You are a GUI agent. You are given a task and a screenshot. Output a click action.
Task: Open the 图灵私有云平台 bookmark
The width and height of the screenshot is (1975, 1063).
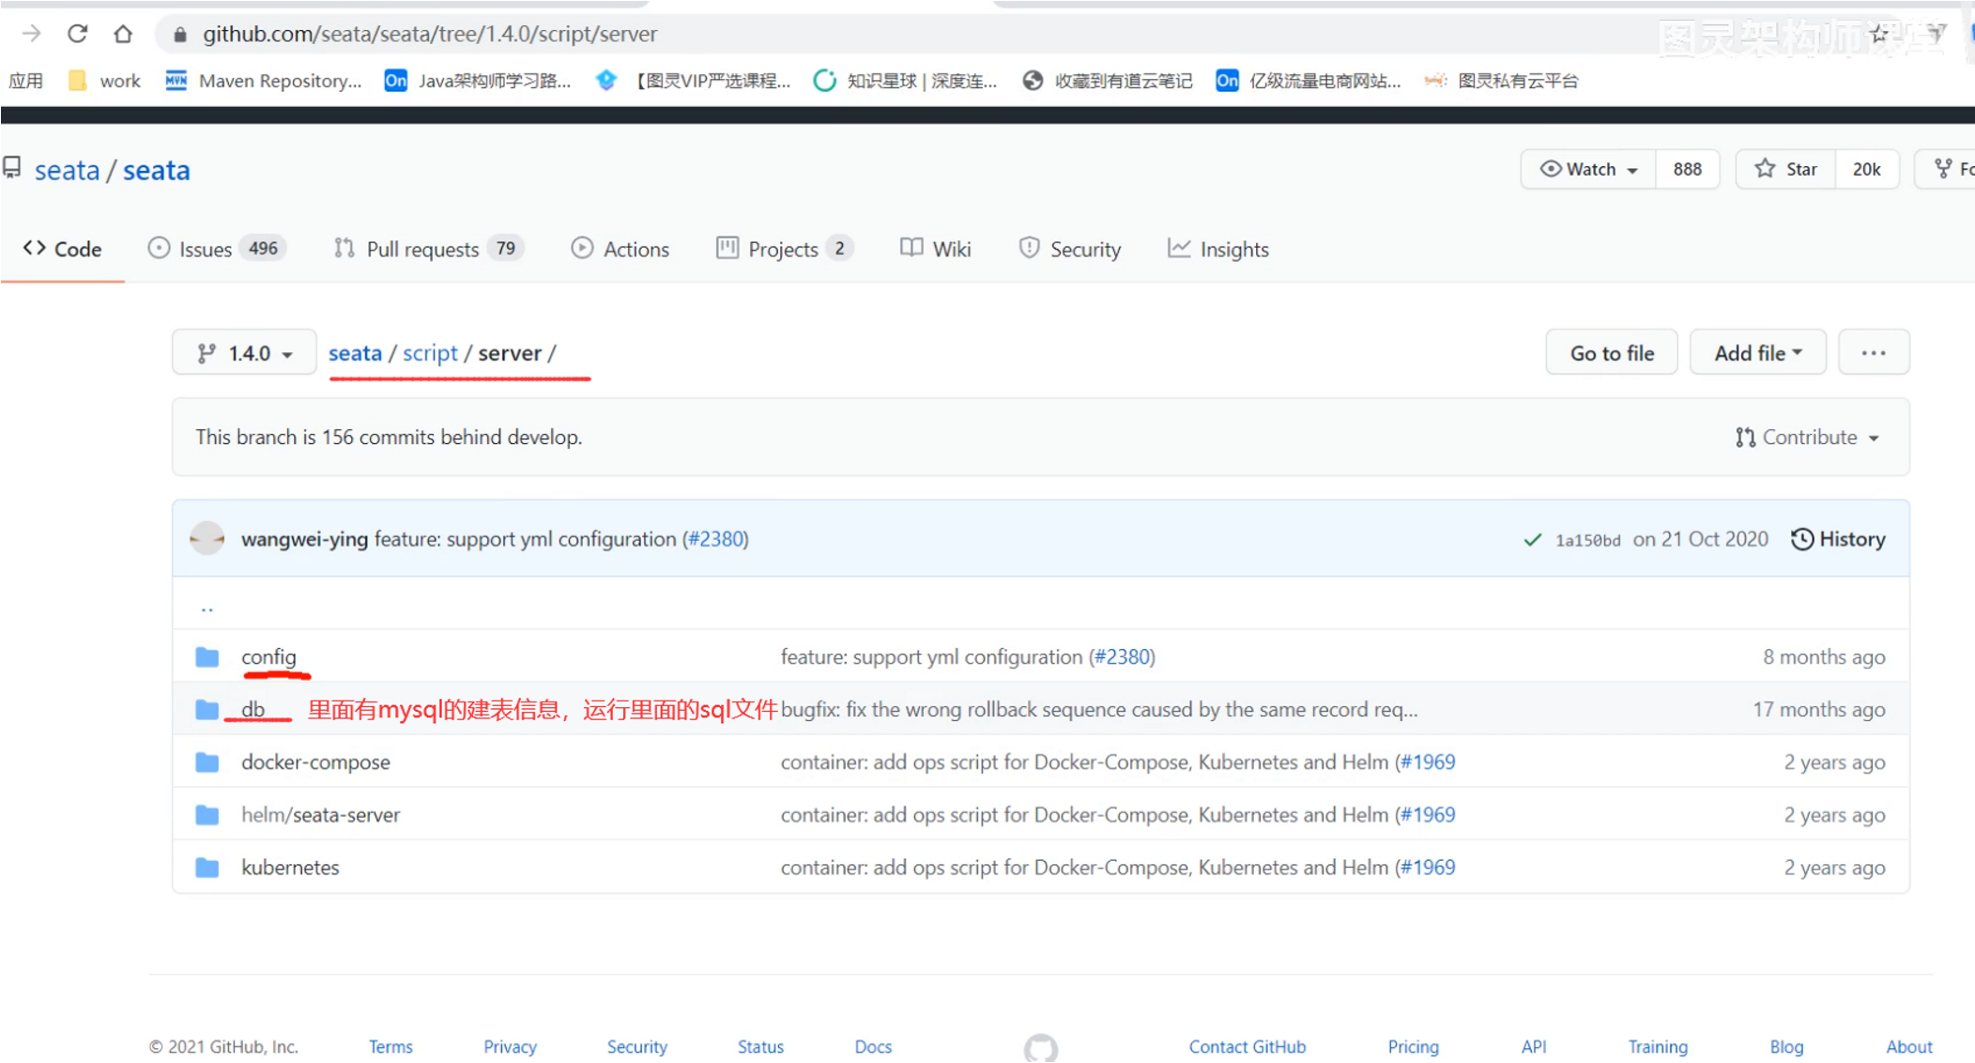[x=1500, y=81]
